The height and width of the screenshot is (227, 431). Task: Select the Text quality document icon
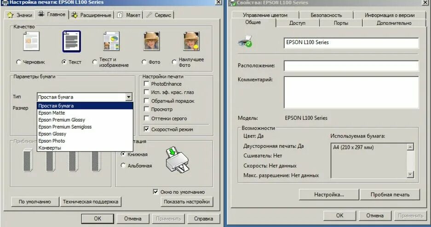tap(71, 41)
